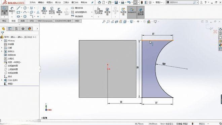Open the 窗口 (Window) menu

coord(75,2)
